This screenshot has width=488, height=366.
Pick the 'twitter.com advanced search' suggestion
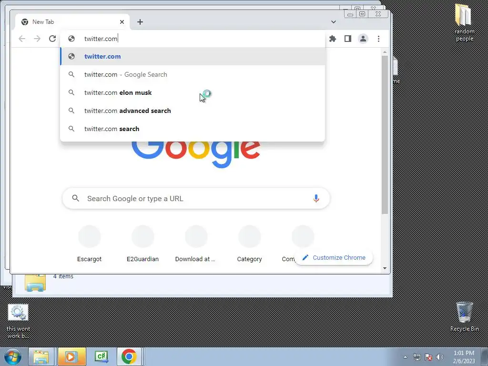tap(193, 111)
